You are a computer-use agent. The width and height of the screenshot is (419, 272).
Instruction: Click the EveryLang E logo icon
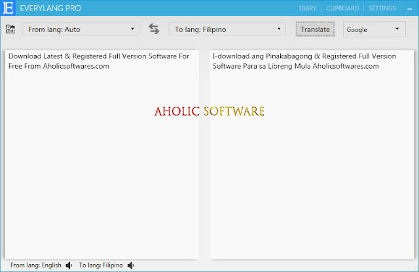[x=8, y=8]
